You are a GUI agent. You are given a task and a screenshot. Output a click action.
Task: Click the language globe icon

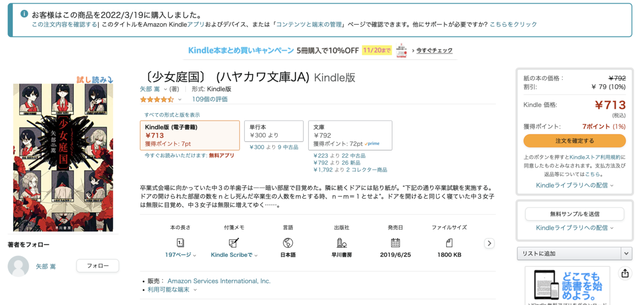288,243
